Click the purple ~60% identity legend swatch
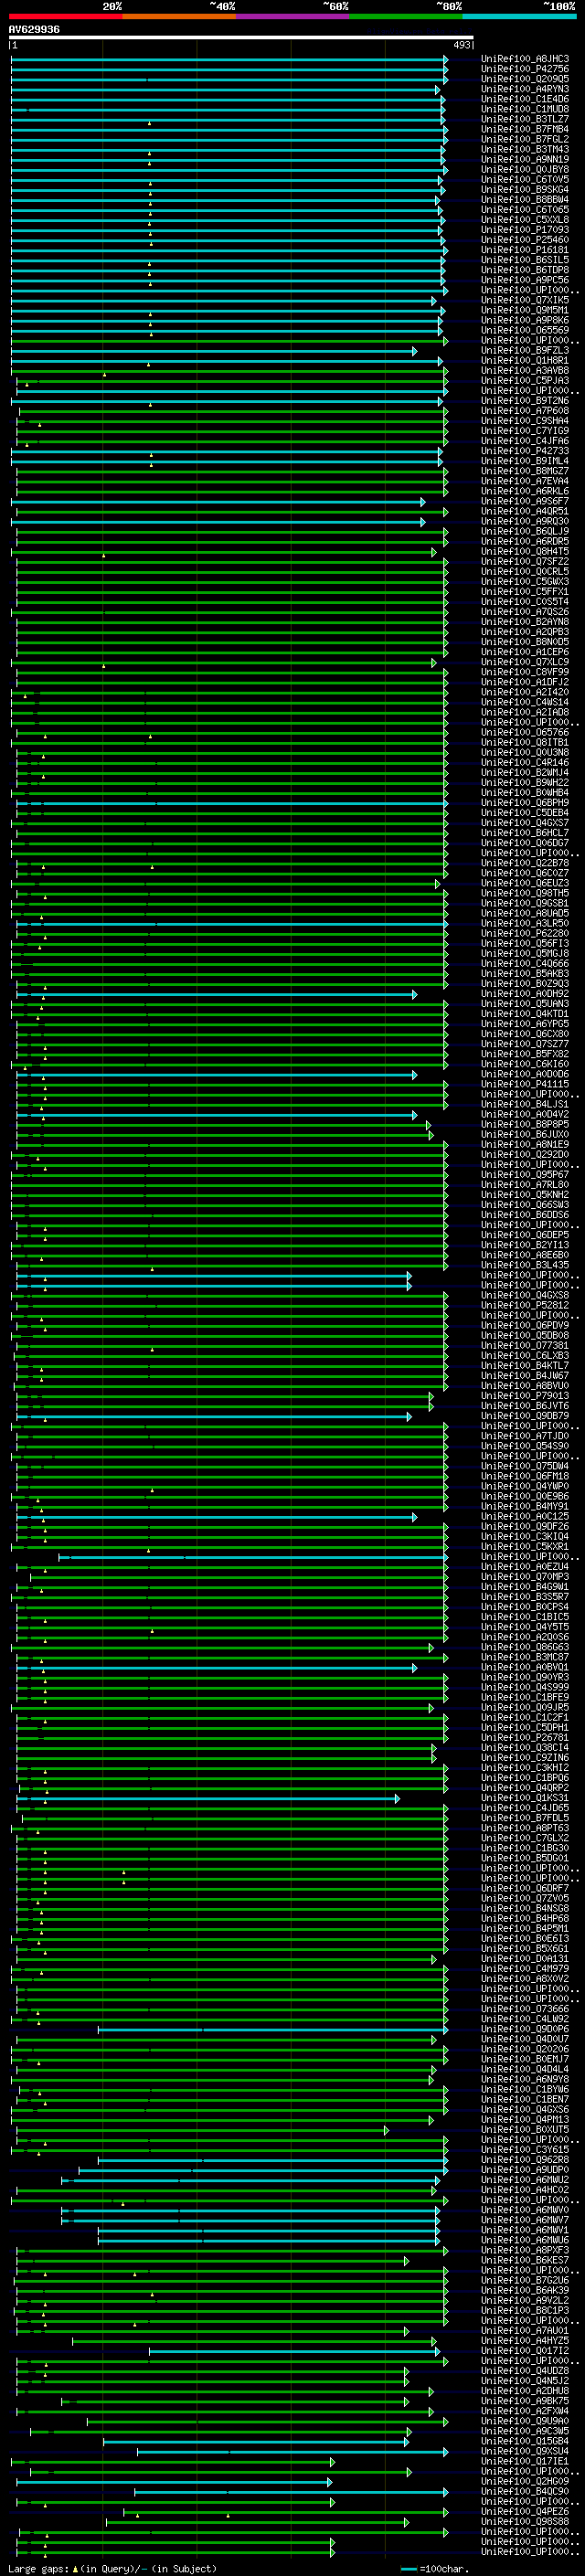This screenshot has height=2576, width=585. click(x=292, y=16)
